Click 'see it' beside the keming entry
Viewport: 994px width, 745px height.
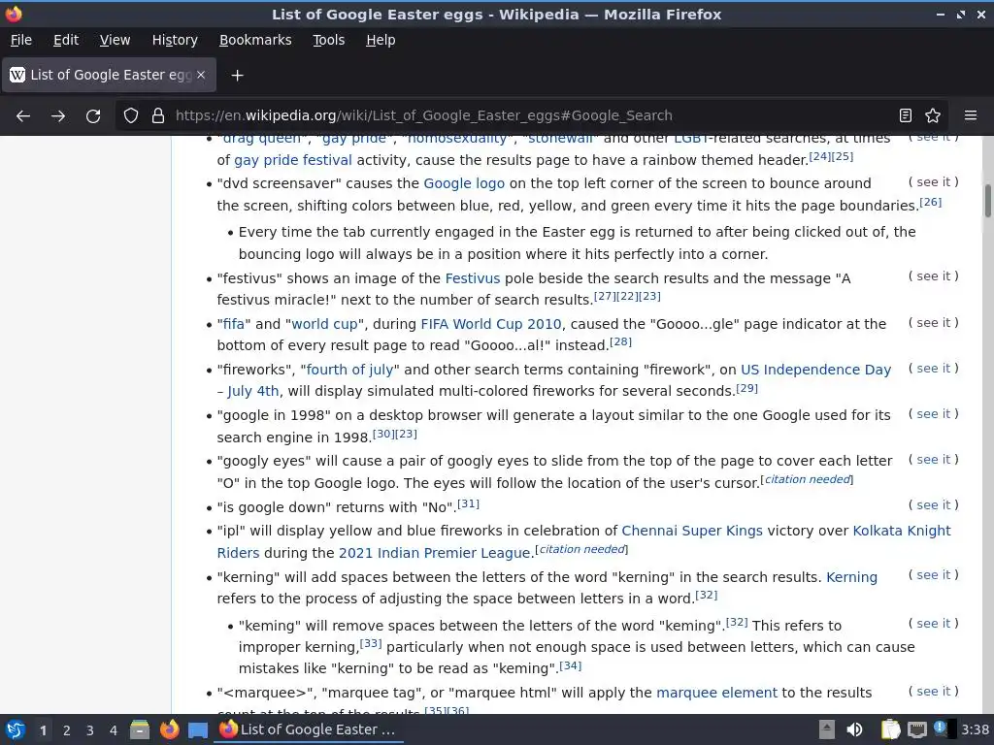pos(933,624)
